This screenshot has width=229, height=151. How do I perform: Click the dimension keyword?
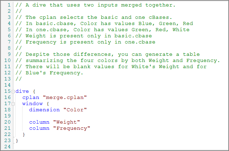pos(44,110)
